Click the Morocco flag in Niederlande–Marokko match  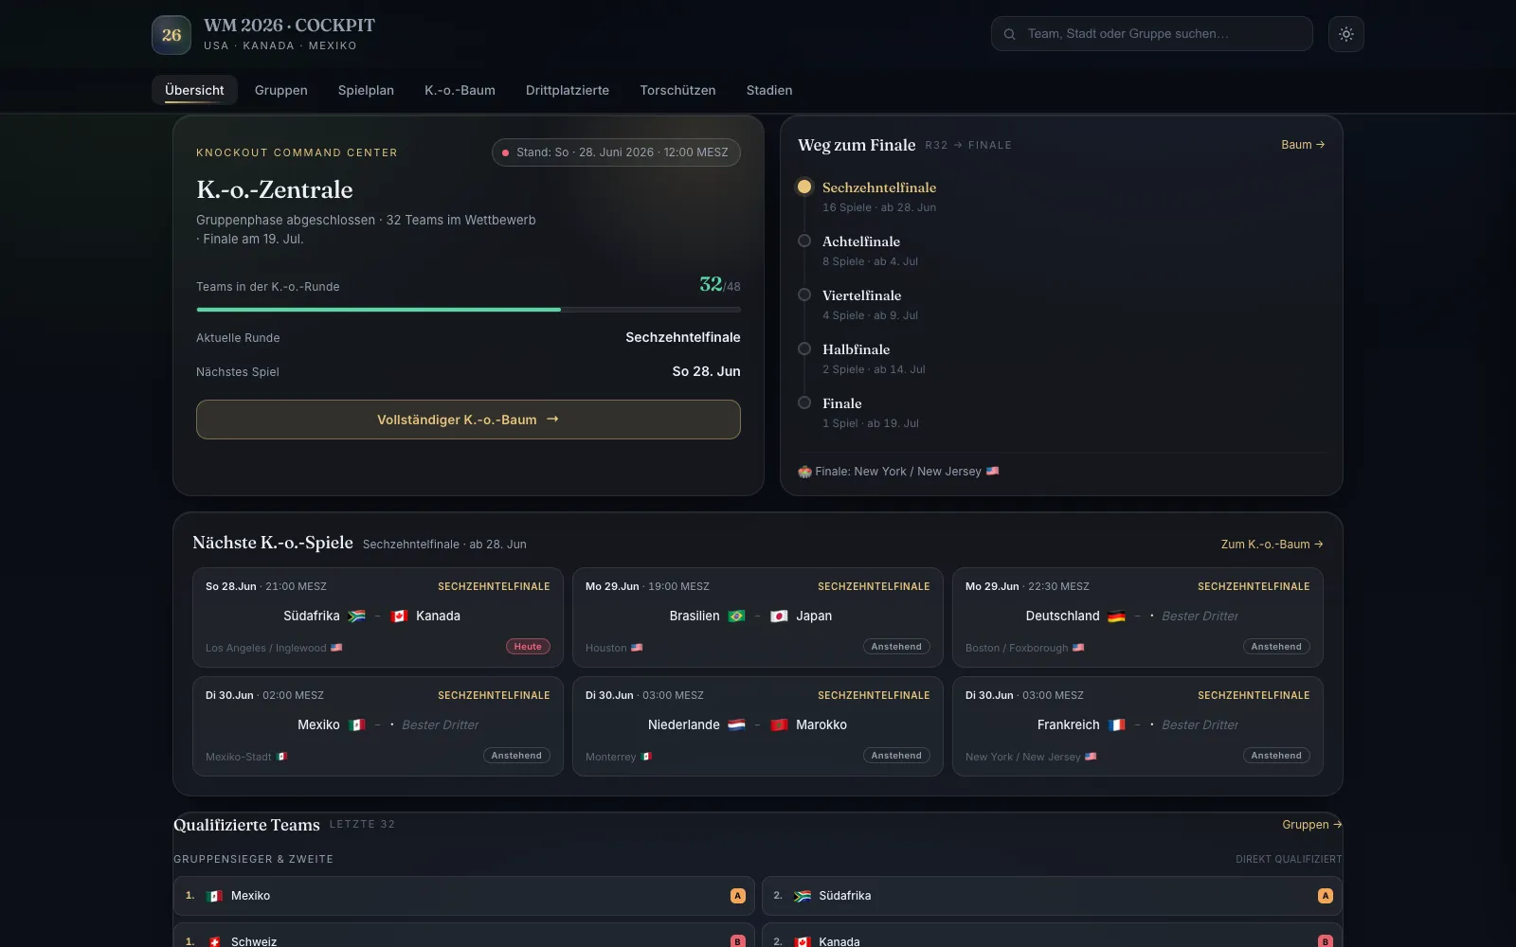coord(779,725)
